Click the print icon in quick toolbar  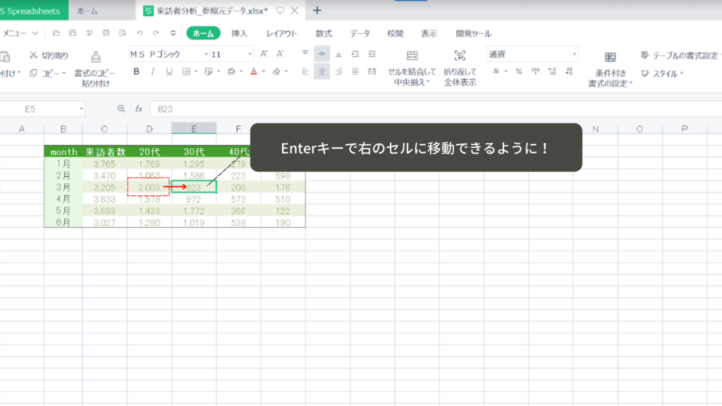[x=106, y=33]
